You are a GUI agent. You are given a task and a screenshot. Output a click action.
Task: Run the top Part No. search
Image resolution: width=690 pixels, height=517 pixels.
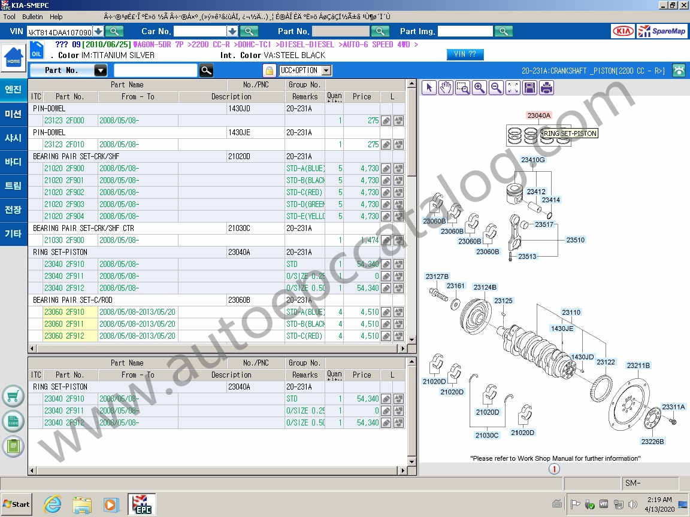coord(380,31)
